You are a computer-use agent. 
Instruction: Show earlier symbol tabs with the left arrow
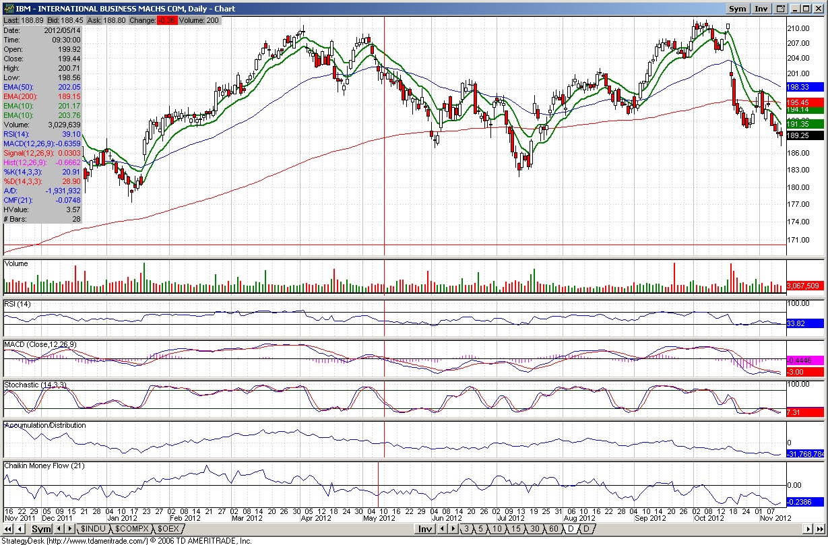coord(59,529)
